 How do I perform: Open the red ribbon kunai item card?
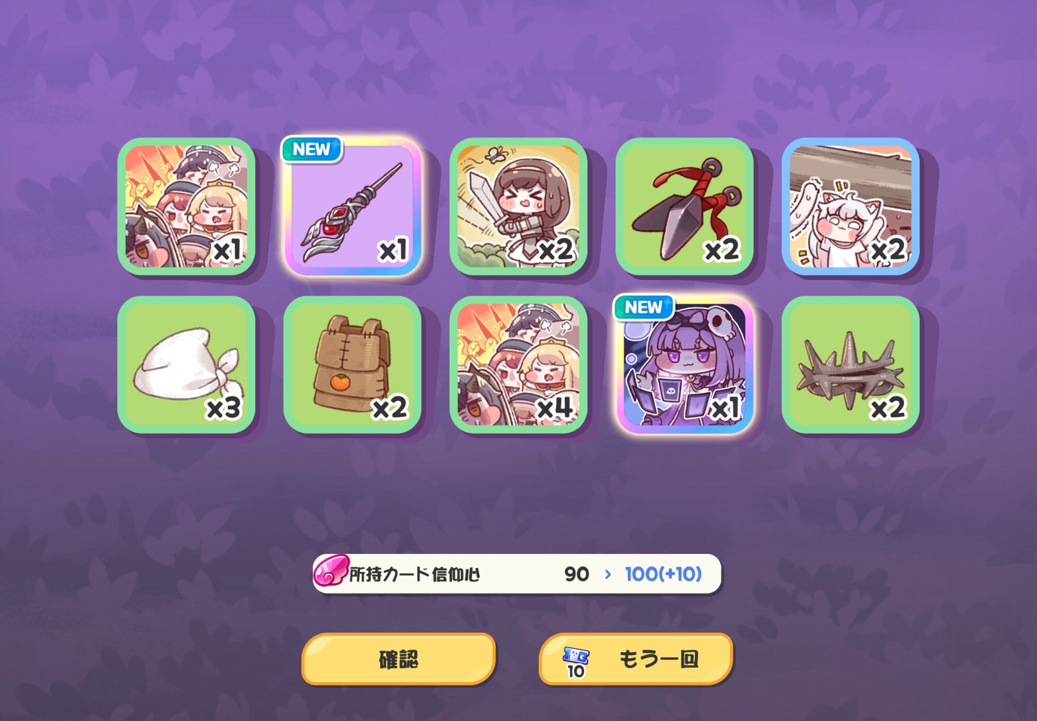click(x=684, y=206)
